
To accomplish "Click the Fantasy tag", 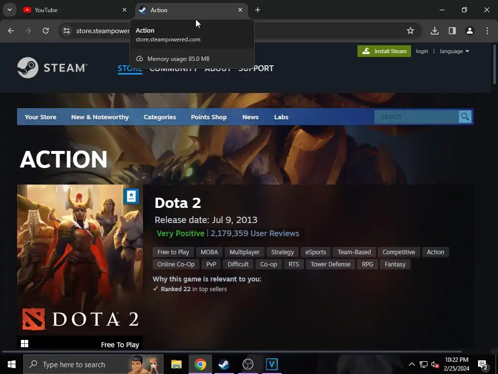I will (x=395, y=264).
